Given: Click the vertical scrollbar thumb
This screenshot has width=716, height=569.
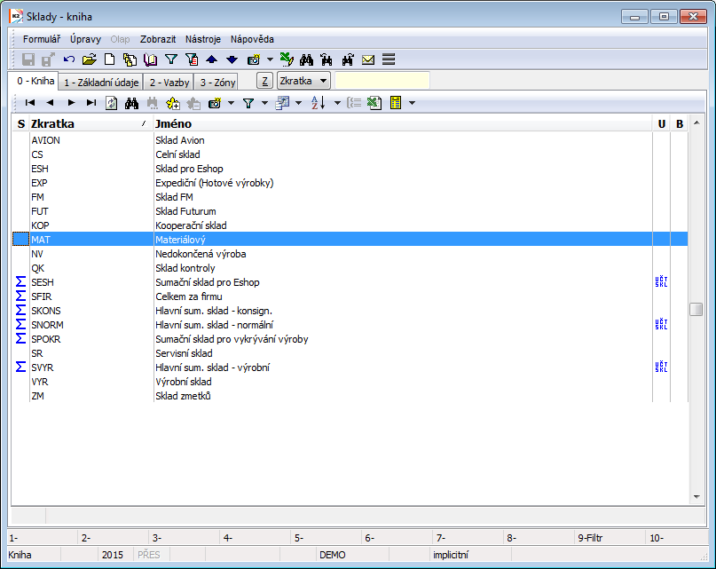Looking at the screenshot, I should 696,309.
